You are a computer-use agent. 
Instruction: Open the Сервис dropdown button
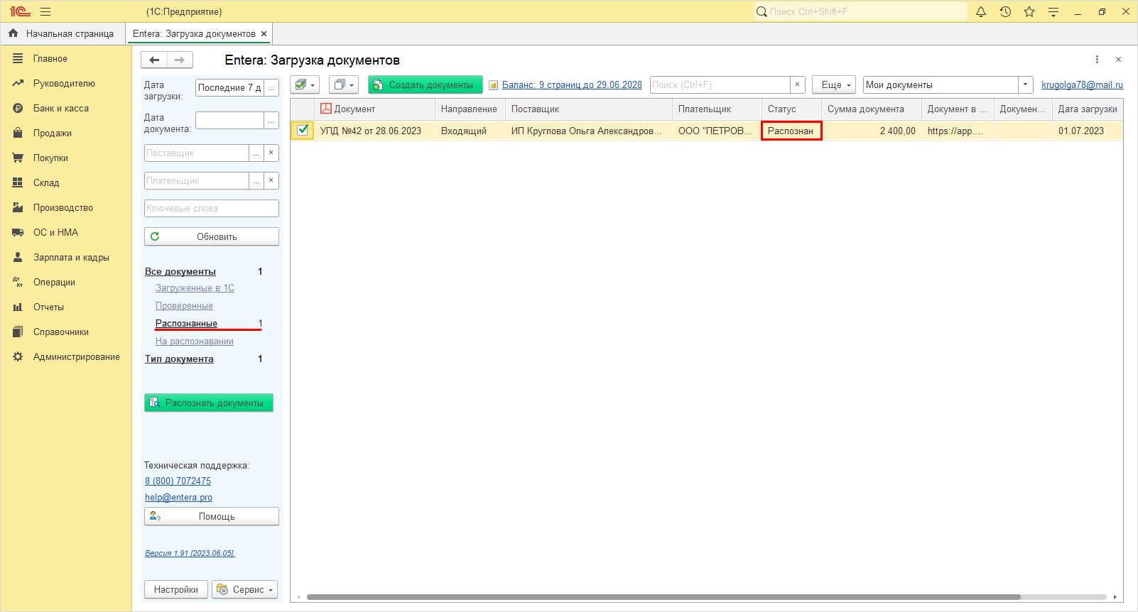click(x=245, y=590)
